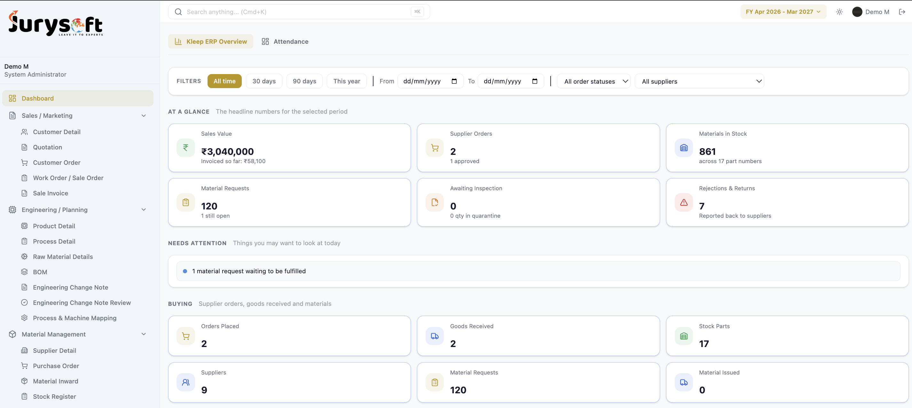Click the cart icon on Supplier Orders card
Viewport: 912px width, 408px height.
(434, 148)
